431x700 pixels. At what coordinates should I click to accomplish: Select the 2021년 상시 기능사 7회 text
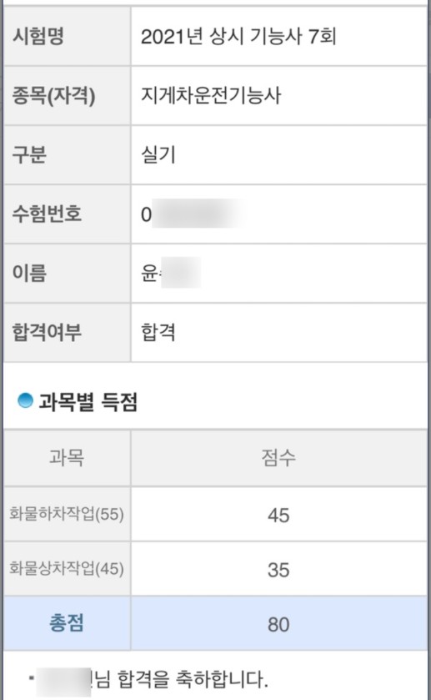click(x=238, y=36)
